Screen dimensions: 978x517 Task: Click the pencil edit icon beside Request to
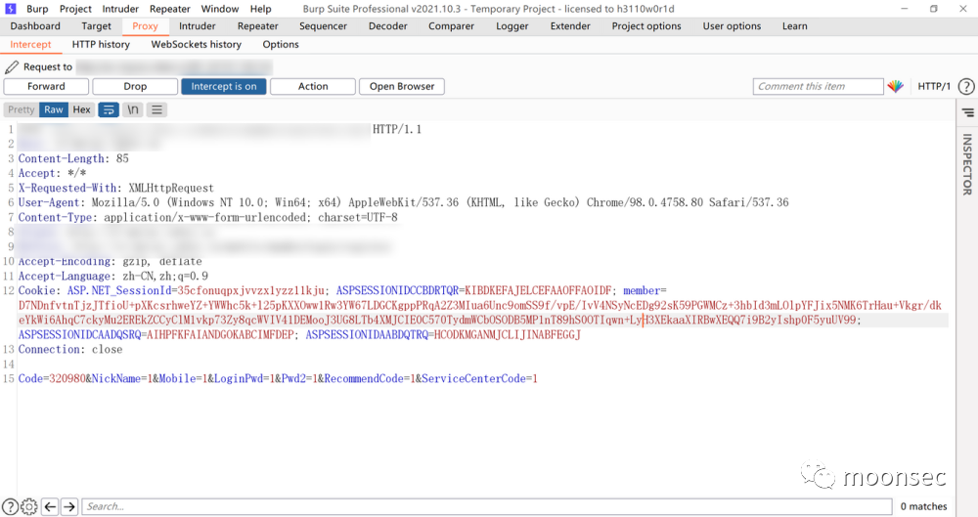point(12,66)
